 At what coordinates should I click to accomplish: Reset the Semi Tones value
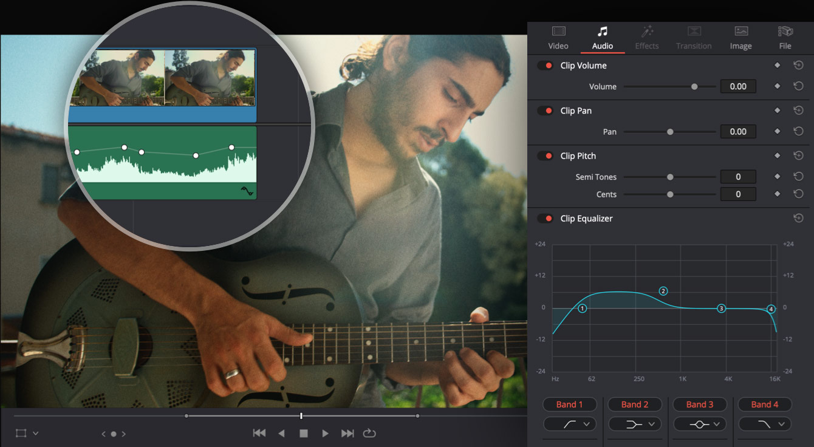798,177
